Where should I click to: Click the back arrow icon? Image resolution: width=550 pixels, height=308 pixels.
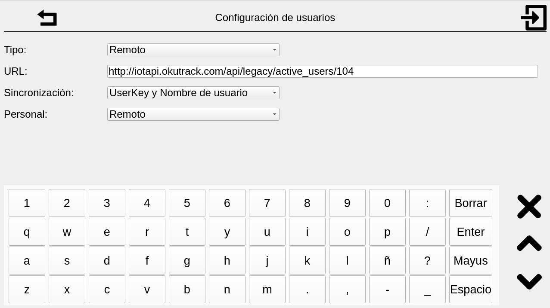(47, 18)
